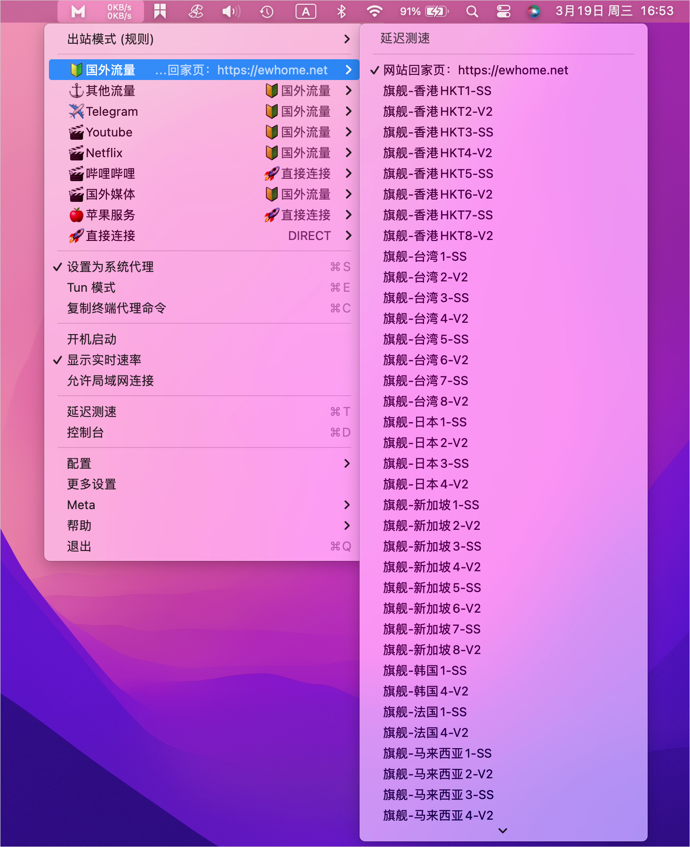
Task: Open 控制台 dashboard item
Action: [85, 432]
